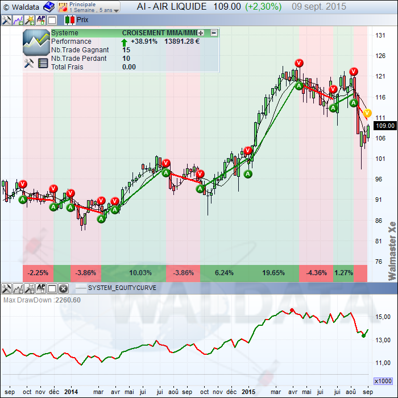This screenshot has height=398, width=398.
Task: Click the 2014 label on the time axis
Action: pos(71,392)
